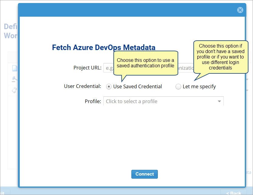Click the gavel icon in background list
Image resolution: width=253 pixels, height=195 pixels.
click(15, 79)
